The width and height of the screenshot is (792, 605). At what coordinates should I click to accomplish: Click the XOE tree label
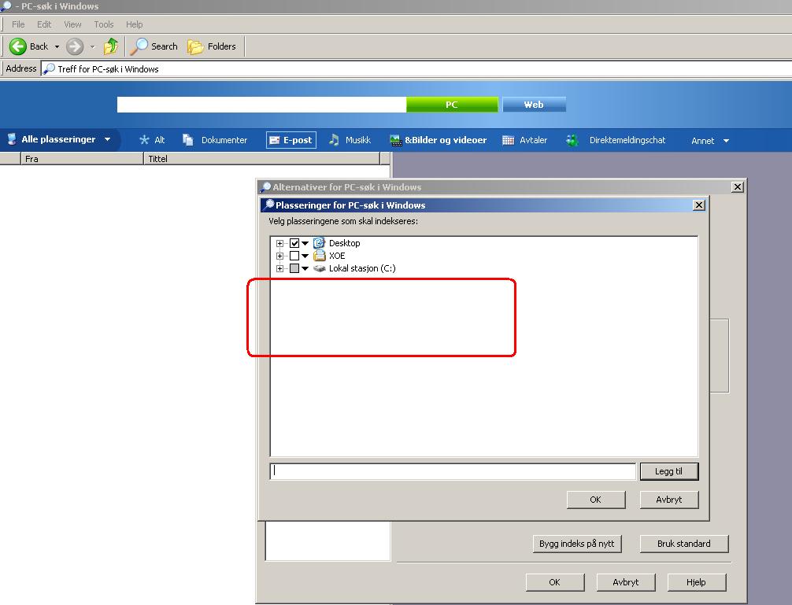coord(337,256)
